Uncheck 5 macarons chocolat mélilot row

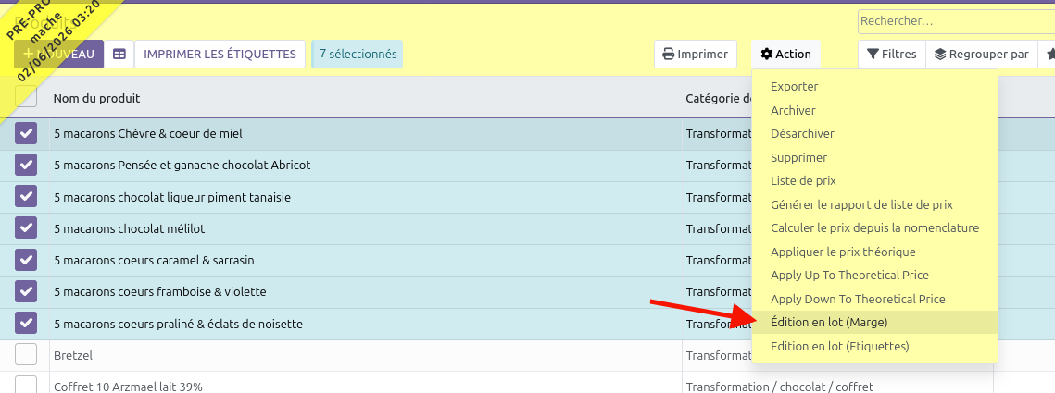(26, 228)
